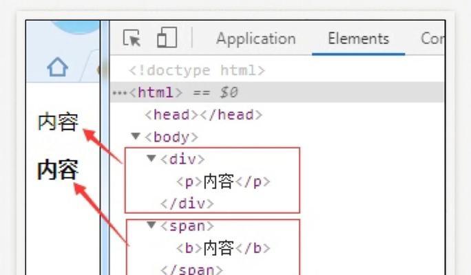Click the browser home icon

click(57, 67)
